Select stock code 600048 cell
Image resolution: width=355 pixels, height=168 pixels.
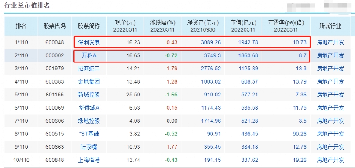coord(55,42)
